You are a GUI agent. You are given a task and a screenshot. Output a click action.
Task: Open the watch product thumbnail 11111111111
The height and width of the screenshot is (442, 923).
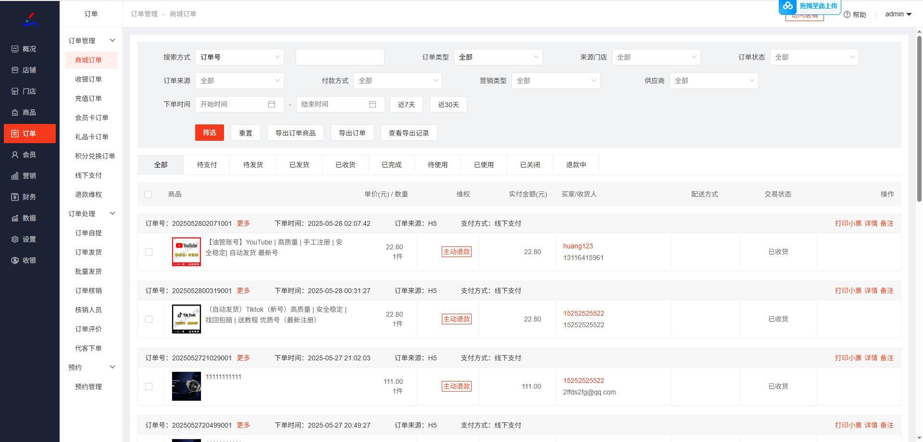tap(187, 386)
